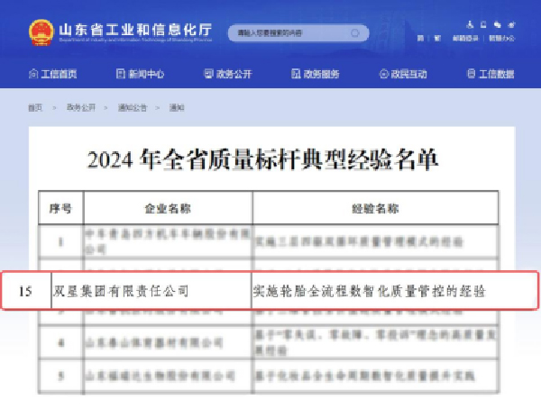This screenshot has height=417, width=541.
Task: Click the 双星集团有限责任公司 cell
Action: (x=151, y=291)
